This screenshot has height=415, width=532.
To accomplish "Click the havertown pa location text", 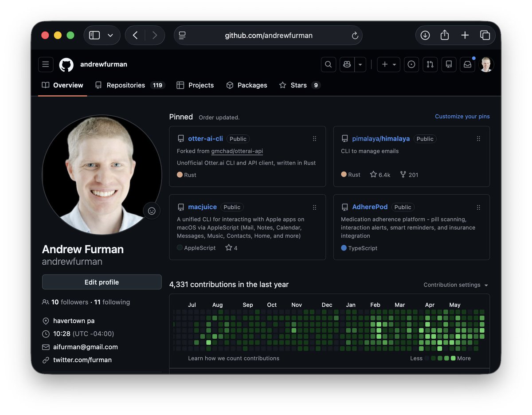I will click(74, 321).
